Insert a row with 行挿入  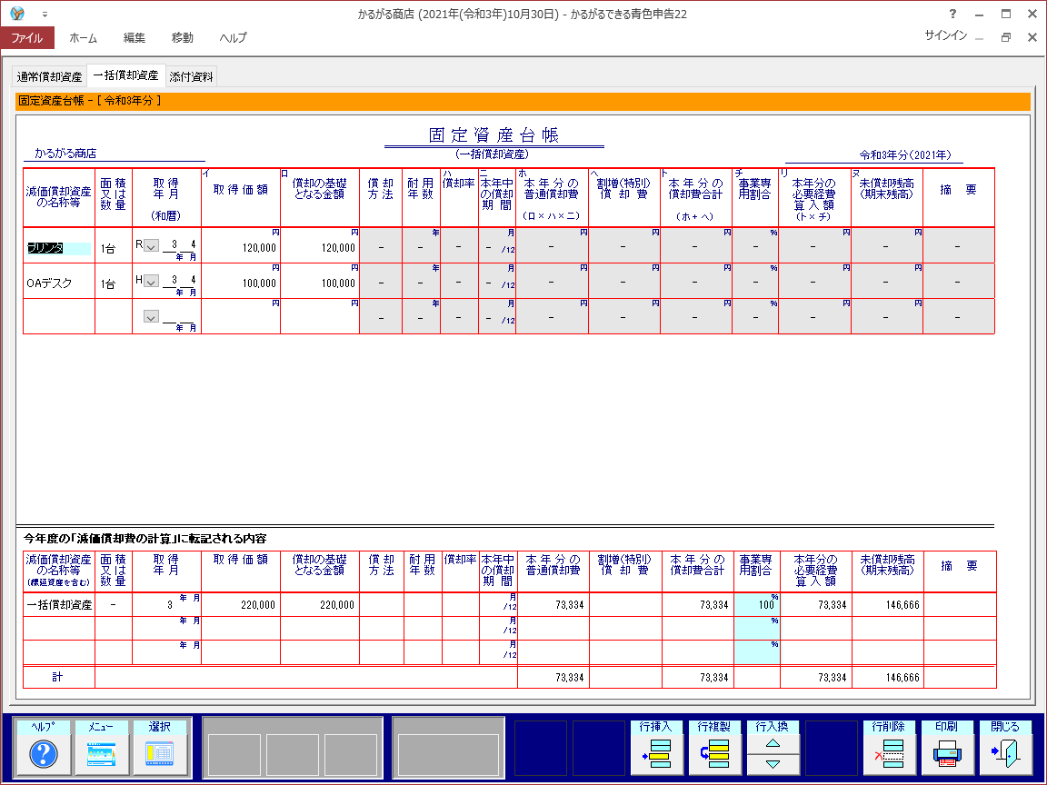point(657,748)
